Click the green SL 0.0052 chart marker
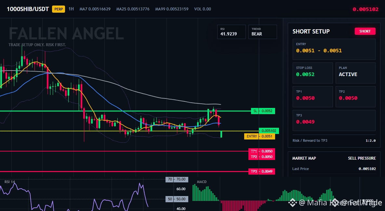The image size is (385, 211). [x=263, y=111]
